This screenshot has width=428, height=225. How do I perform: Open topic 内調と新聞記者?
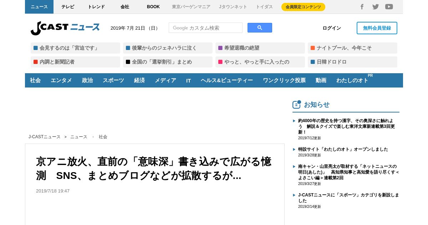point(75,62)
